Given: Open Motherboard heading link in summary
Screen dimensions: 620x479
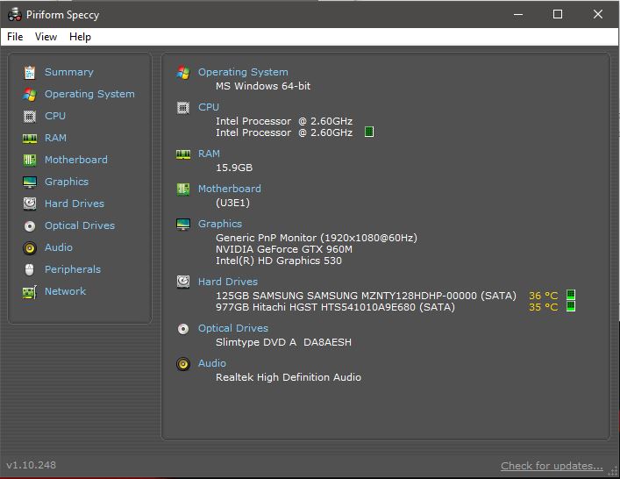Looking at the screenshot, I should pyautogui.click(x=230, y=189).
